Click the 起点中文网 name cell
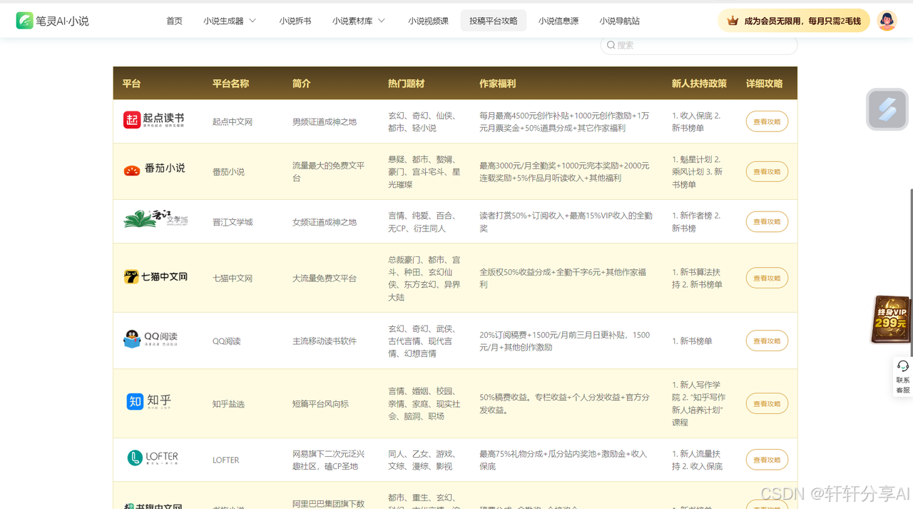Viewport: 913px width, 509px height. tap(233, 122)
